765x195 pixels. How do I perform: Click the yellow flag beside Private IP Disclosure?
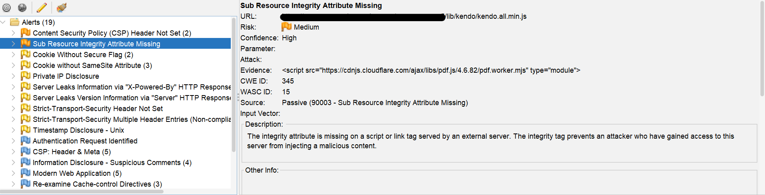tap(26, 76)
